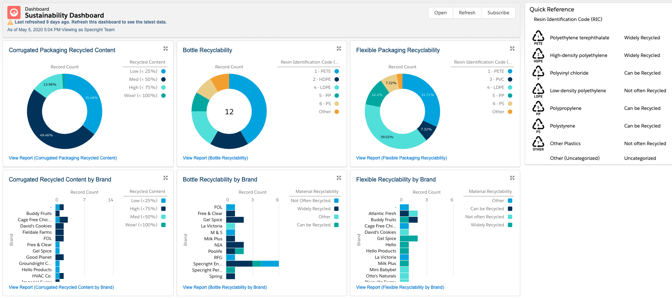
Task: Click the HDPE resin code 2 icon
Action: [538, 55]
